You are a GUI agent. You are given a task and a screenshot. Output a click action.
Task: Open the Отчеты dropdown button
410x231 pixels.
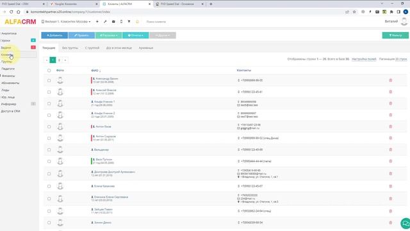tap(135, 35)
